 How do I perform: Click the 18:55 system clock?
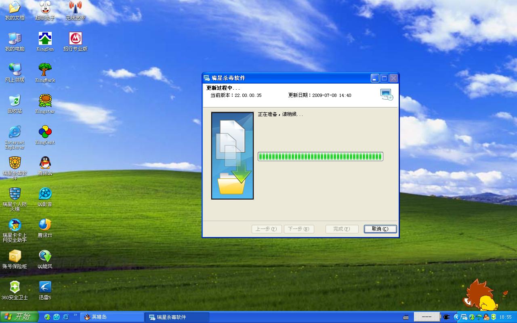506,317
